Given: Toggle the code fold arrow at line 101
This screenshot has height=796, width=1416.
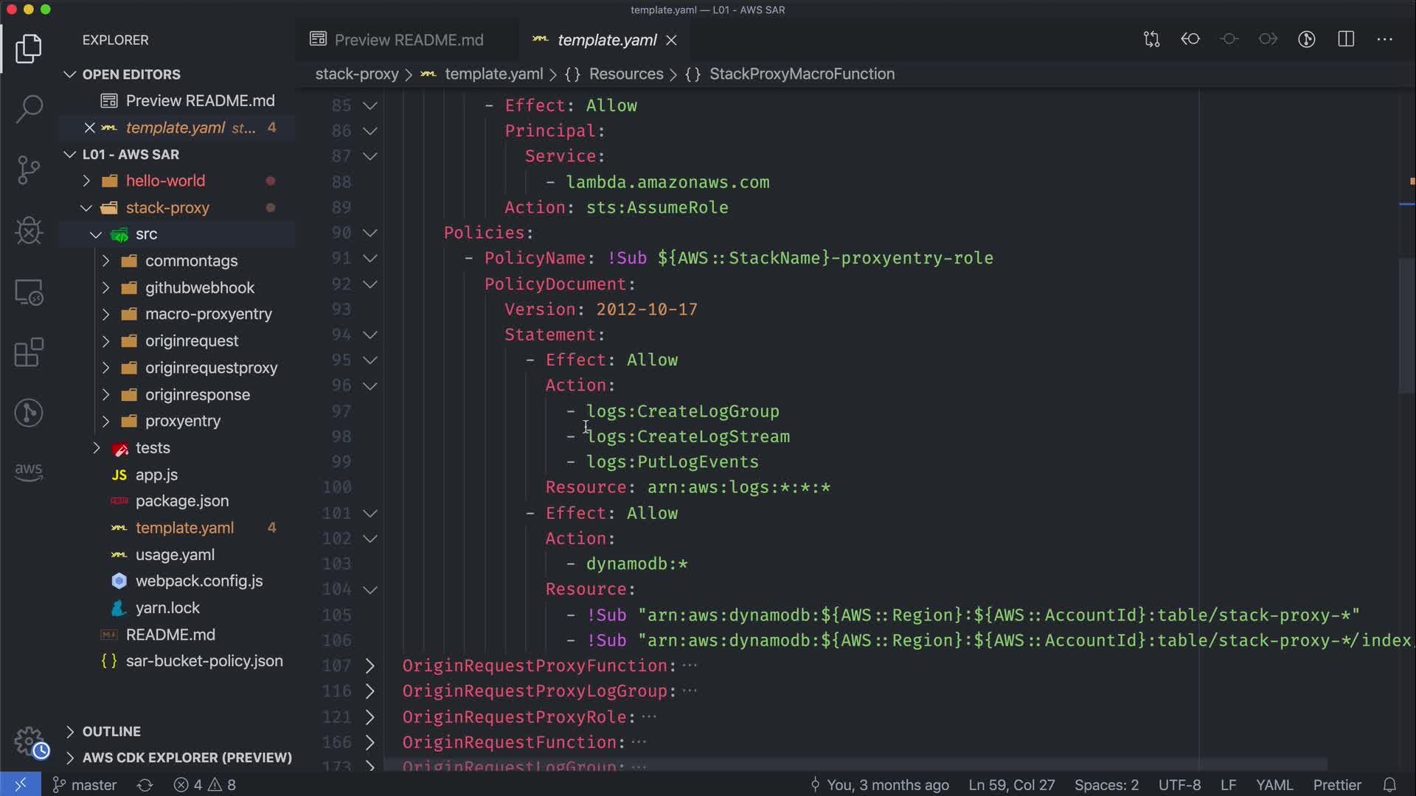Looking at the screenshot, I should coord(370,514).
